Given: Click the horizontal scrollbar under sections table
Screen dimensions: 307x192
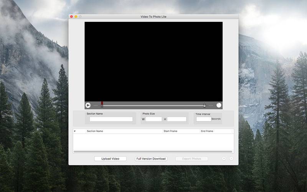Looking at the screenshot, I should [153, 152].
